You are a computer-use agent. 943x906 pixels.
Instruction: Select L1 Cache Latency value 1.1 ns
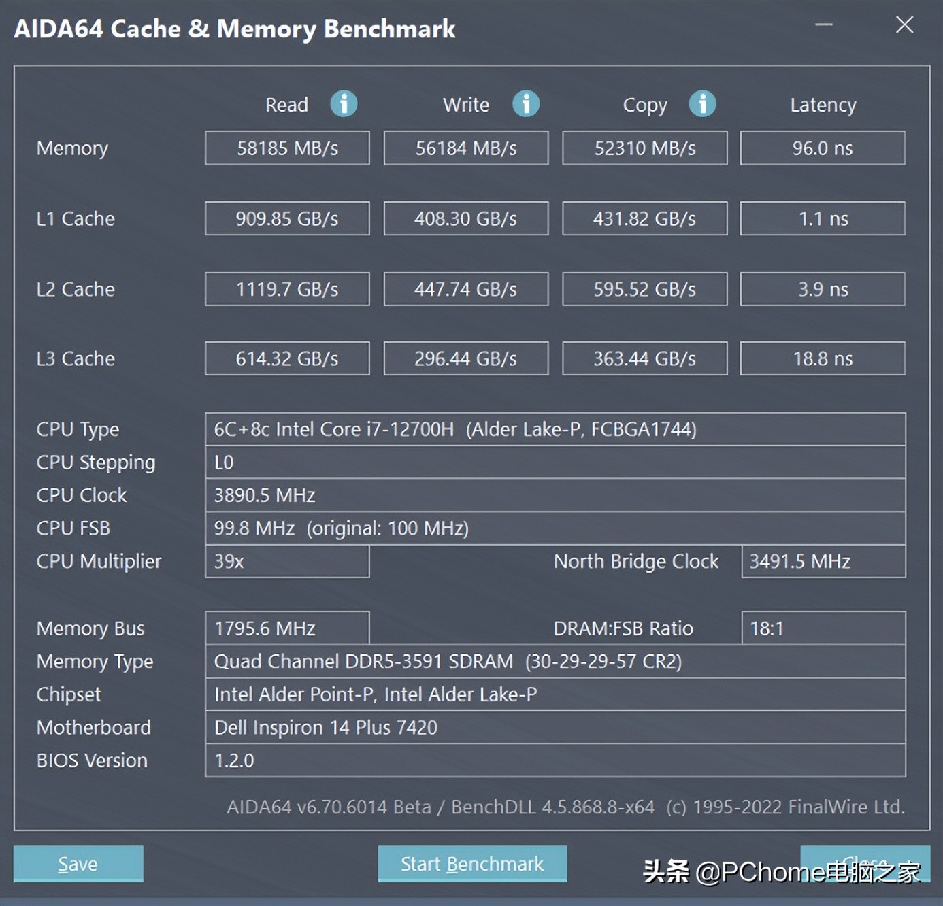823,218
